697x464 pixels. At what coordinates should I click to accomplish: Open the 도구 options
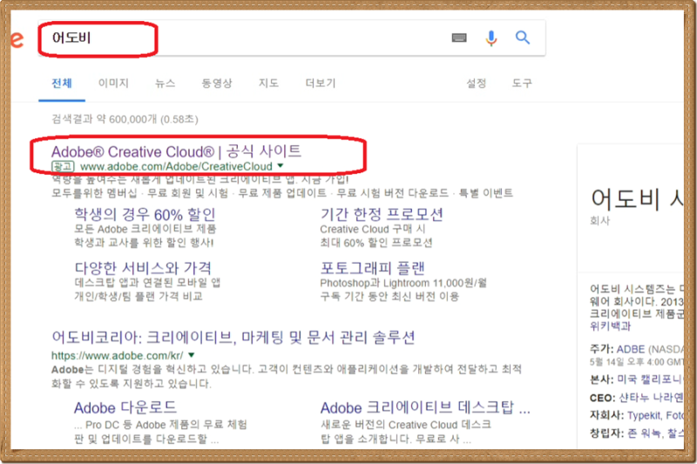pos(522,83)
